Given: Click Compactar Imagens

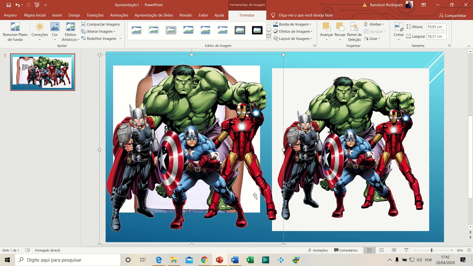Looking at the screenshot, I should tap(101, 24).
